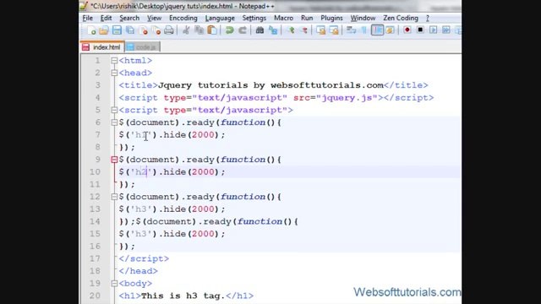
Task: Click the Copy toolbar icon
Action: click(x=199, y=30)
